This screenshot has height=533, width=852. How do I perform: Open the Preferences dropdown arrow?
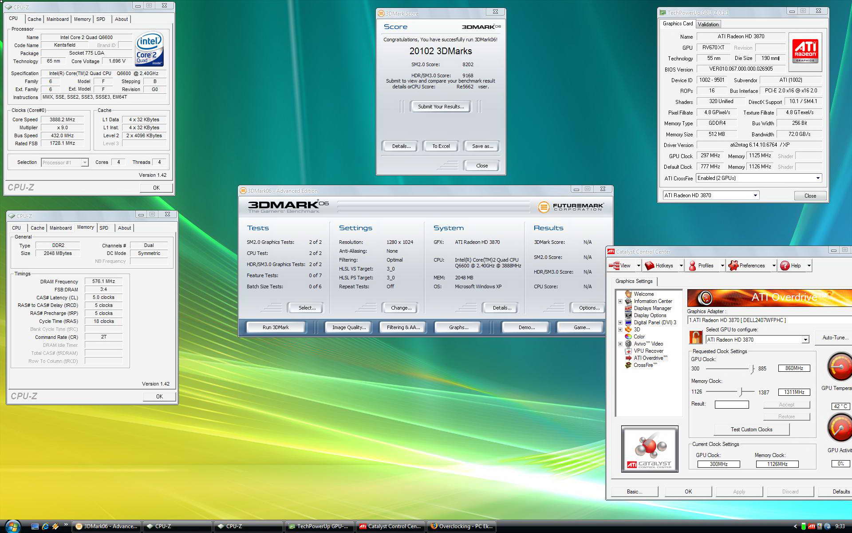tap(773, 266)
